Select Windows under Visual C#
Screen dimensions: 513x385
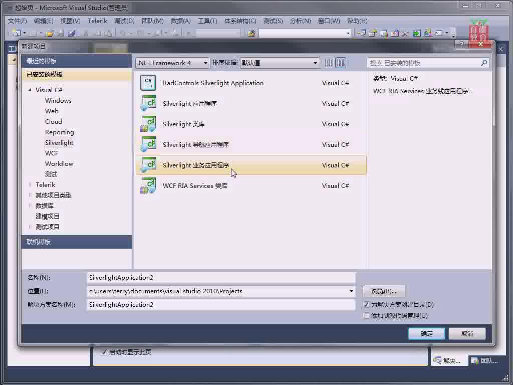[58, 100]
